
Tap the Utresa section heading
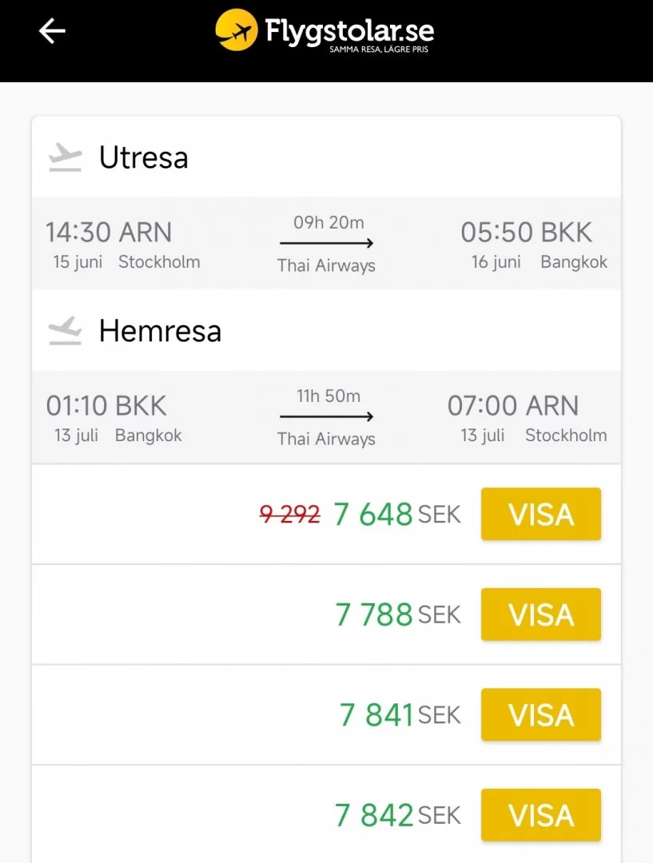tap(144, 157)
